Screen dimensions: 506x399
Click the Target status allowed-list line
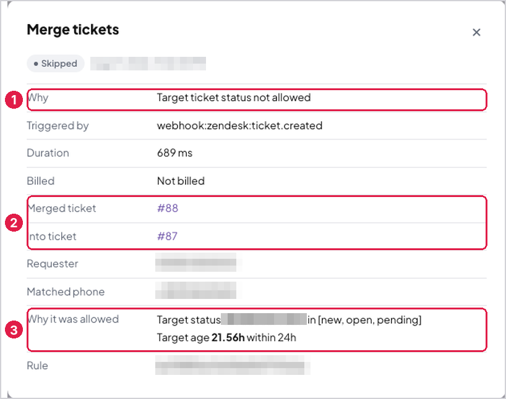[x=289, y=320]
